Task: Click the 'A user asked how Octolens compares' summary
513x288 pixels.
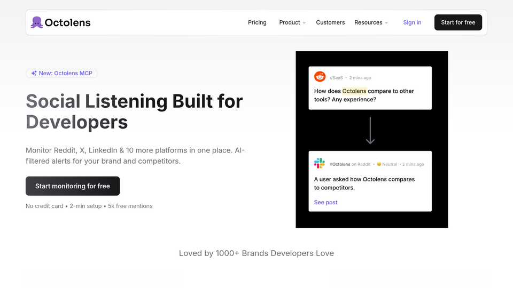Action: click(364, 183)
